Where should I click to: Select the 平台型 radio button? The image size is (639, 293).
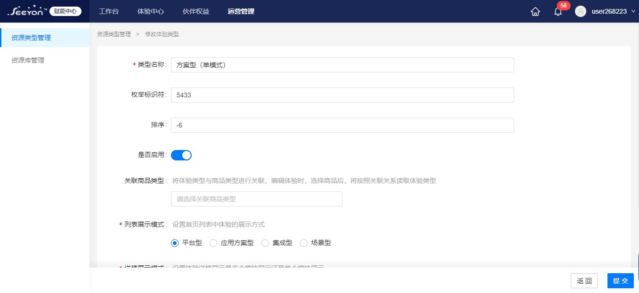click(175, 243)
